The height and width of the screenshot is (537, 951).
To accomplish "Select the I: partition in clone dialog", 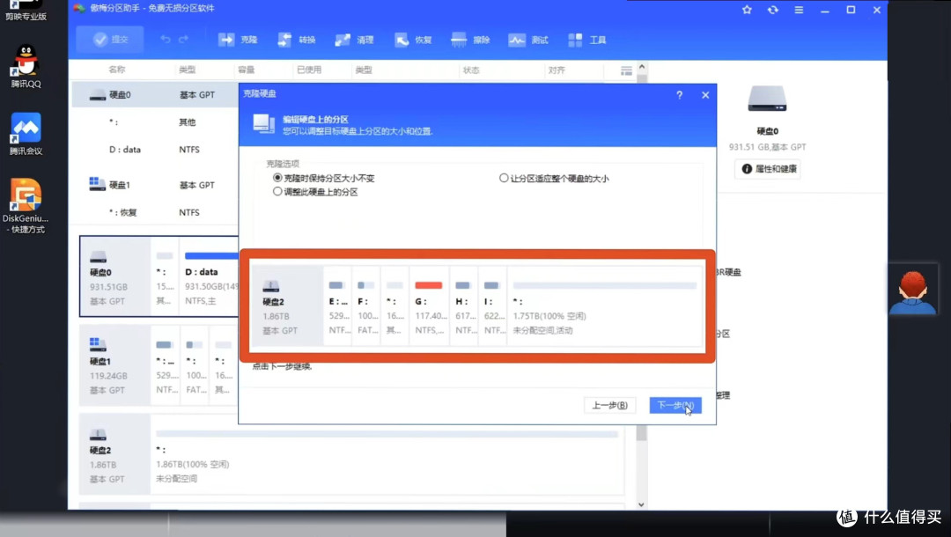I will 492,305.
